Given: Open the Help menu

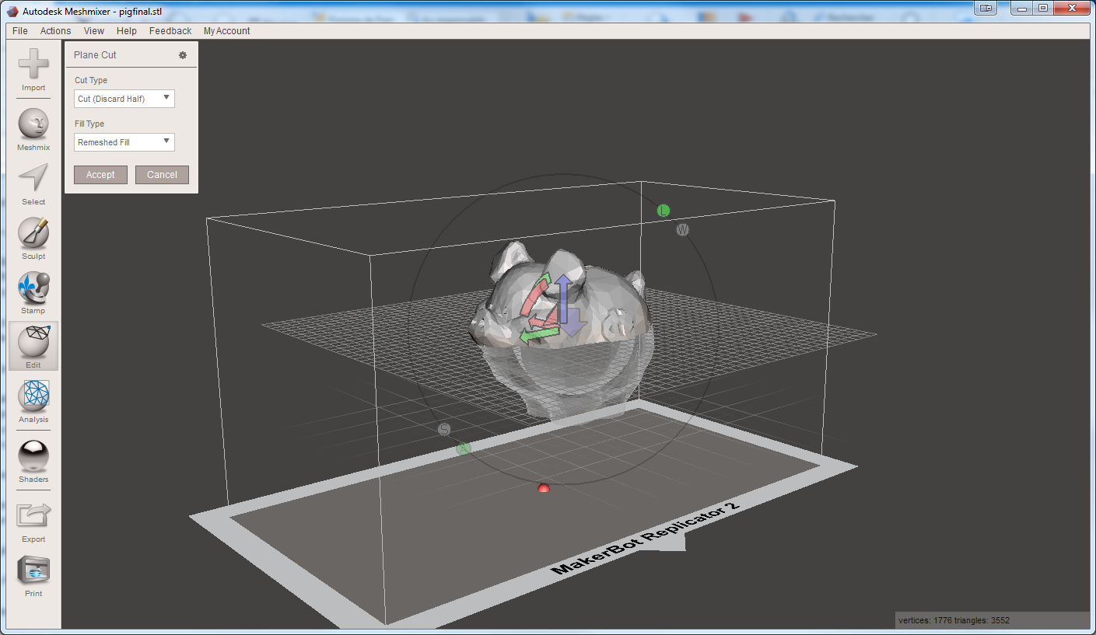Looking at the screenshot, I should click(x=127, y=31).
